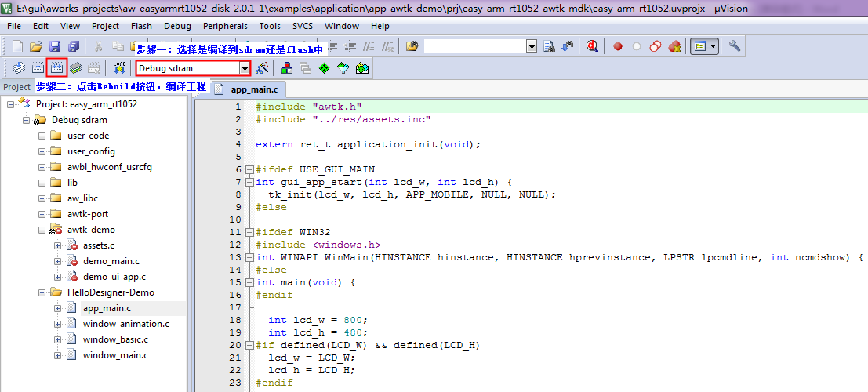Open the Peripherals menu
The height and width of the screenshot is (392, 868).
click(x=225, y=26)
